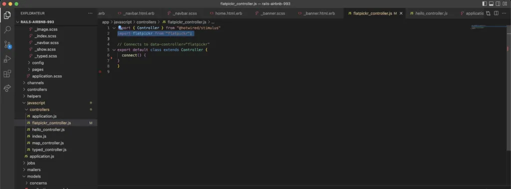511x189 pixels.
Task: Close the flatpickr_controller.js tab
Action: click(401, 13)
